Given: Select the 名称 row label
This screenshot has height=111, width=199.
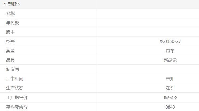Looking at the screenshot, I should [x=10, y=14].
